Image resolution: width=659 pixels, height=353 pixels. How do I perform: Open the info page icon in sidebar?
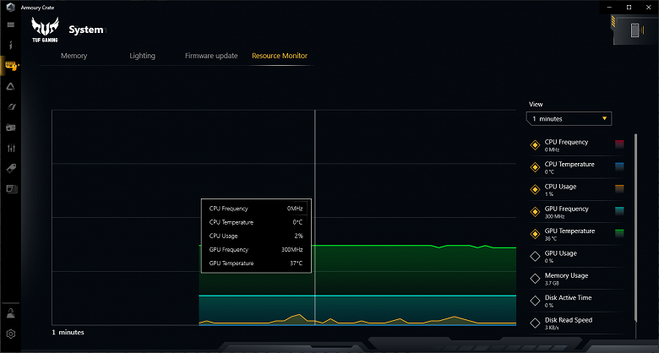(x=11, y=45)
